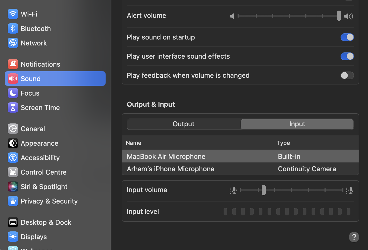Turn off Play user interface sound effects
The height and width of the screenshot is (250, 368).
[347, 56]
